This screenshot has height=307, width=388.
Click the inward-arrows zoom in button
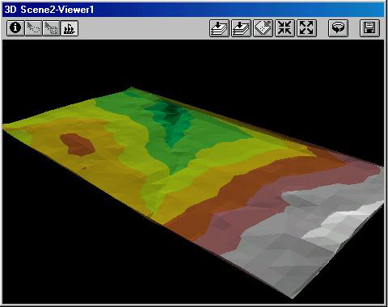pyautogui.click(x=285, y=28)
